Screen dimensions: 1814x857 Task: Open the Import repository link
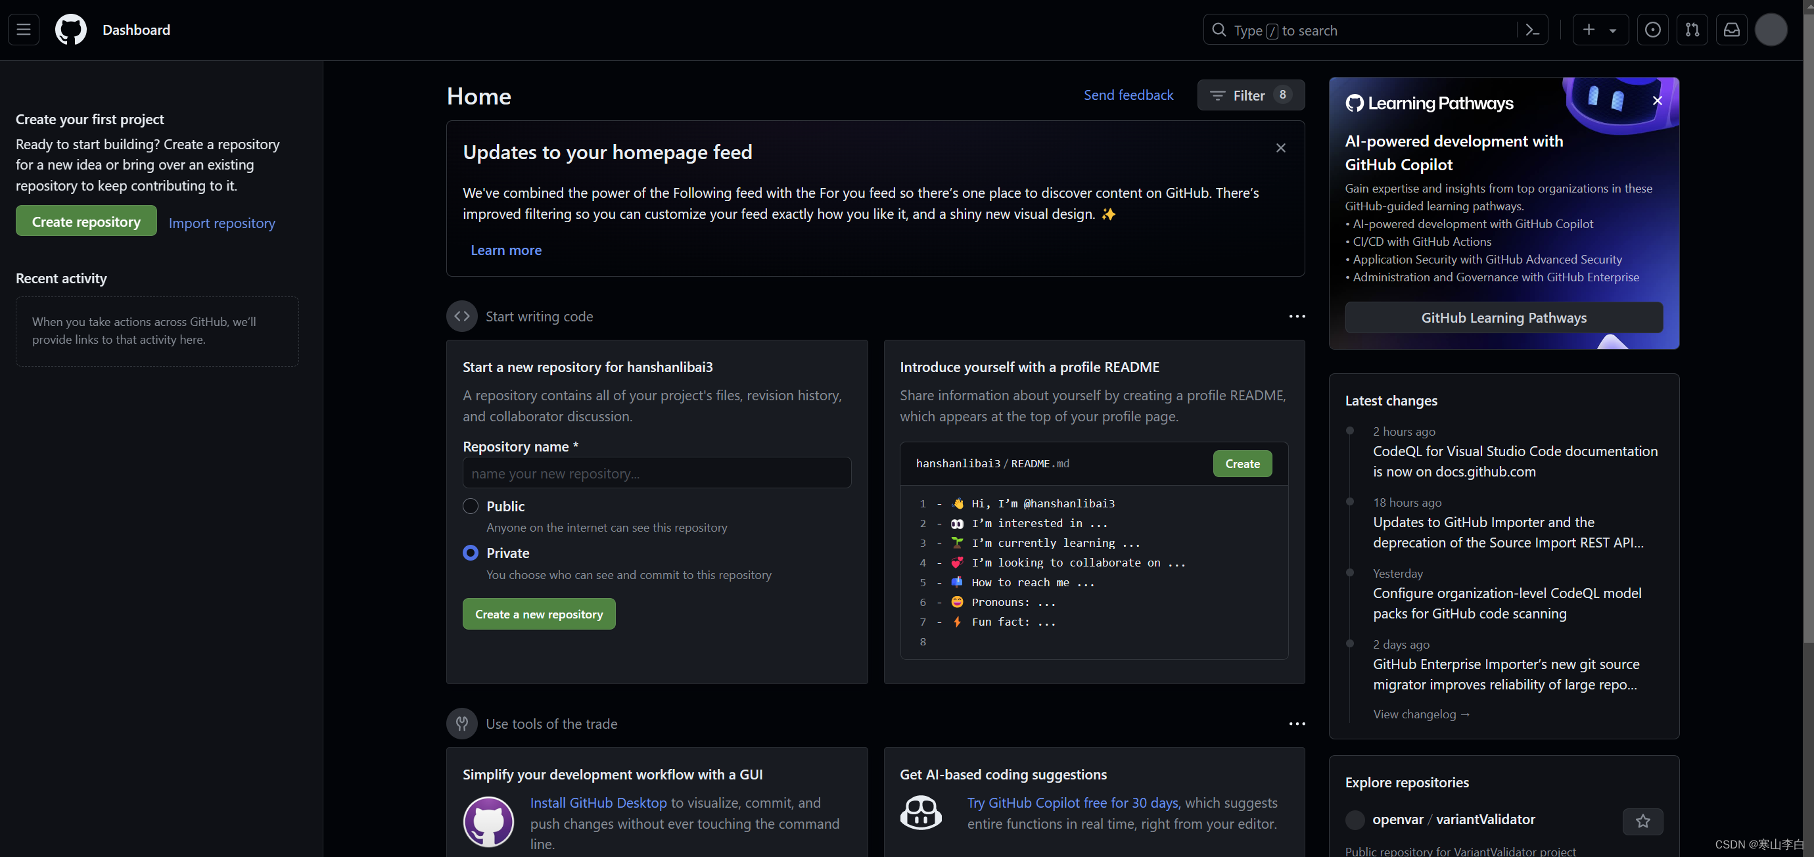(x=222, y=223)
